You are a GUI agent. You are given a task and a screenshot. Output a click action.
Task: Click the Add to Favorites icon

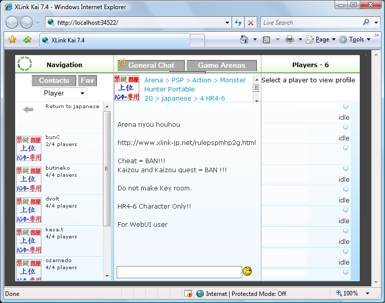27,39
